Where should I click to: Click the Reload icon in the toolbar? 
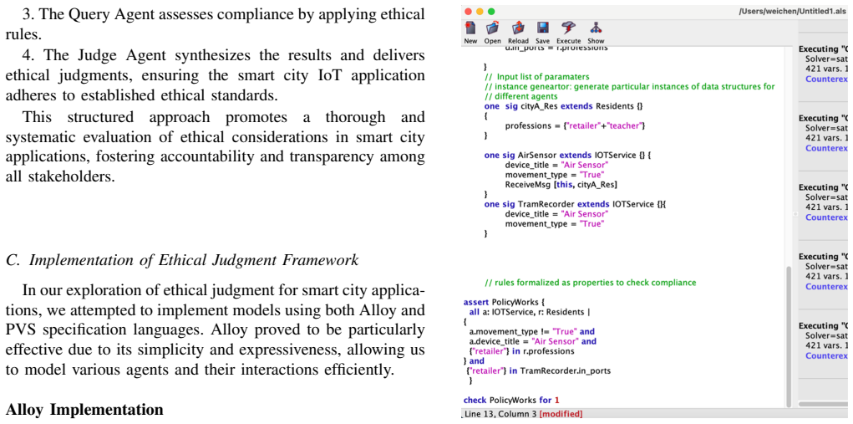tap(518, 28)
